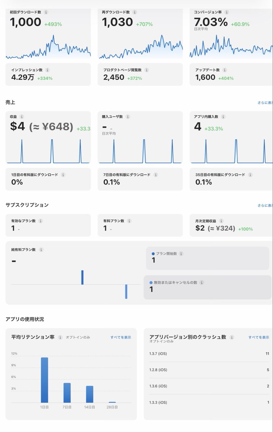273x432 pixels.
Task: Open info for 1日目の有料版にダウンロード
Action: pos(63,175)
